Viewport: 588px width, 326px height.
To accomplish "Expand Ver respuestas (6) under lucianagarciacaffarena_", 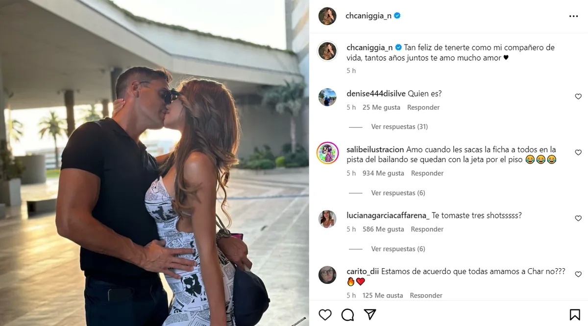I will pos(398,249).
